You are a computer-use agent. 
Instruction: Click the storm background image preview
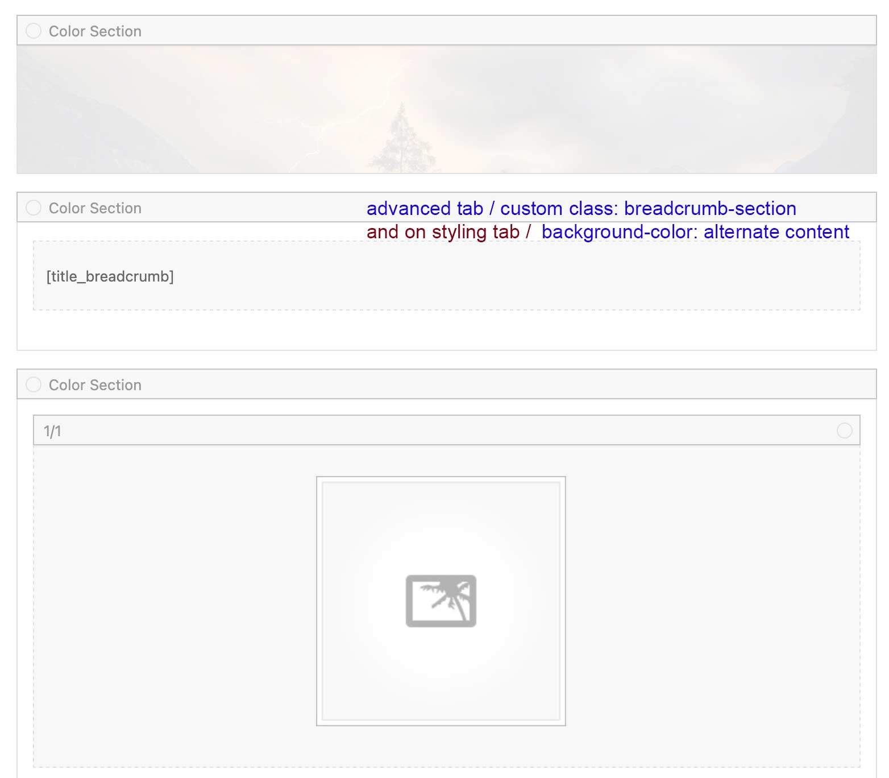click(x=447, y=109)
